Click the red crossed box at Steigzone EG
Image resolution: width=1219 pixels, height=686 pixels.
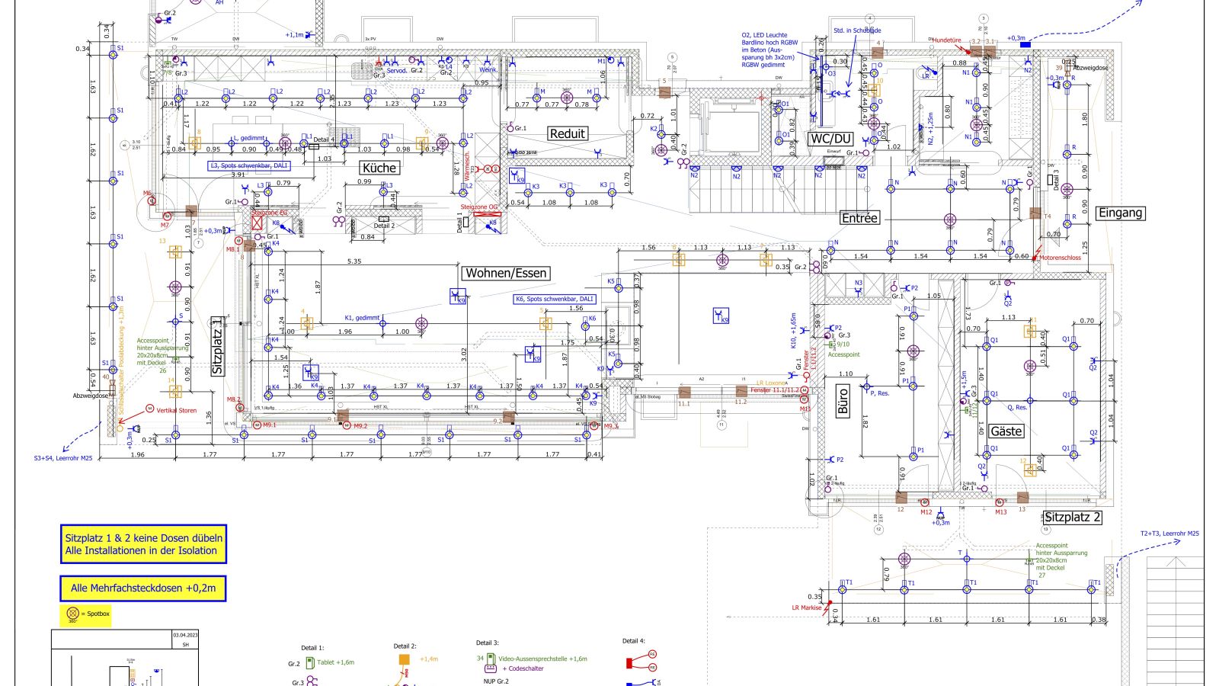[x=257, y=223]
